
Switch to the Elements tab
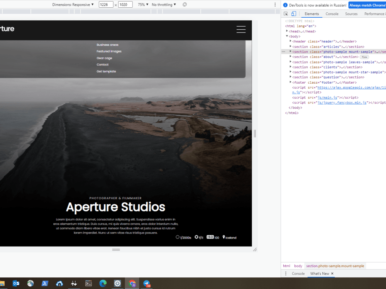click(312, 14)
